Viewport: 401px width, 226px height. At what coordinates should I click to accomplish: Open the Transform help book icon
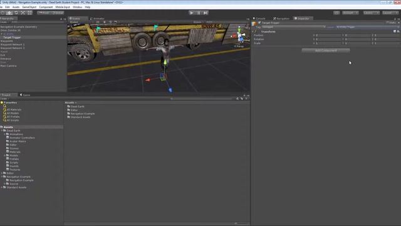click(395, 31)
